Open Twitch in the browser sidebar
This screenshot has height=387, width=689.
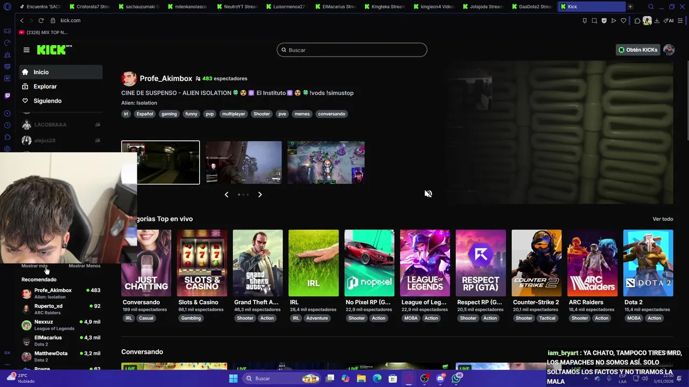coord(7,96)
